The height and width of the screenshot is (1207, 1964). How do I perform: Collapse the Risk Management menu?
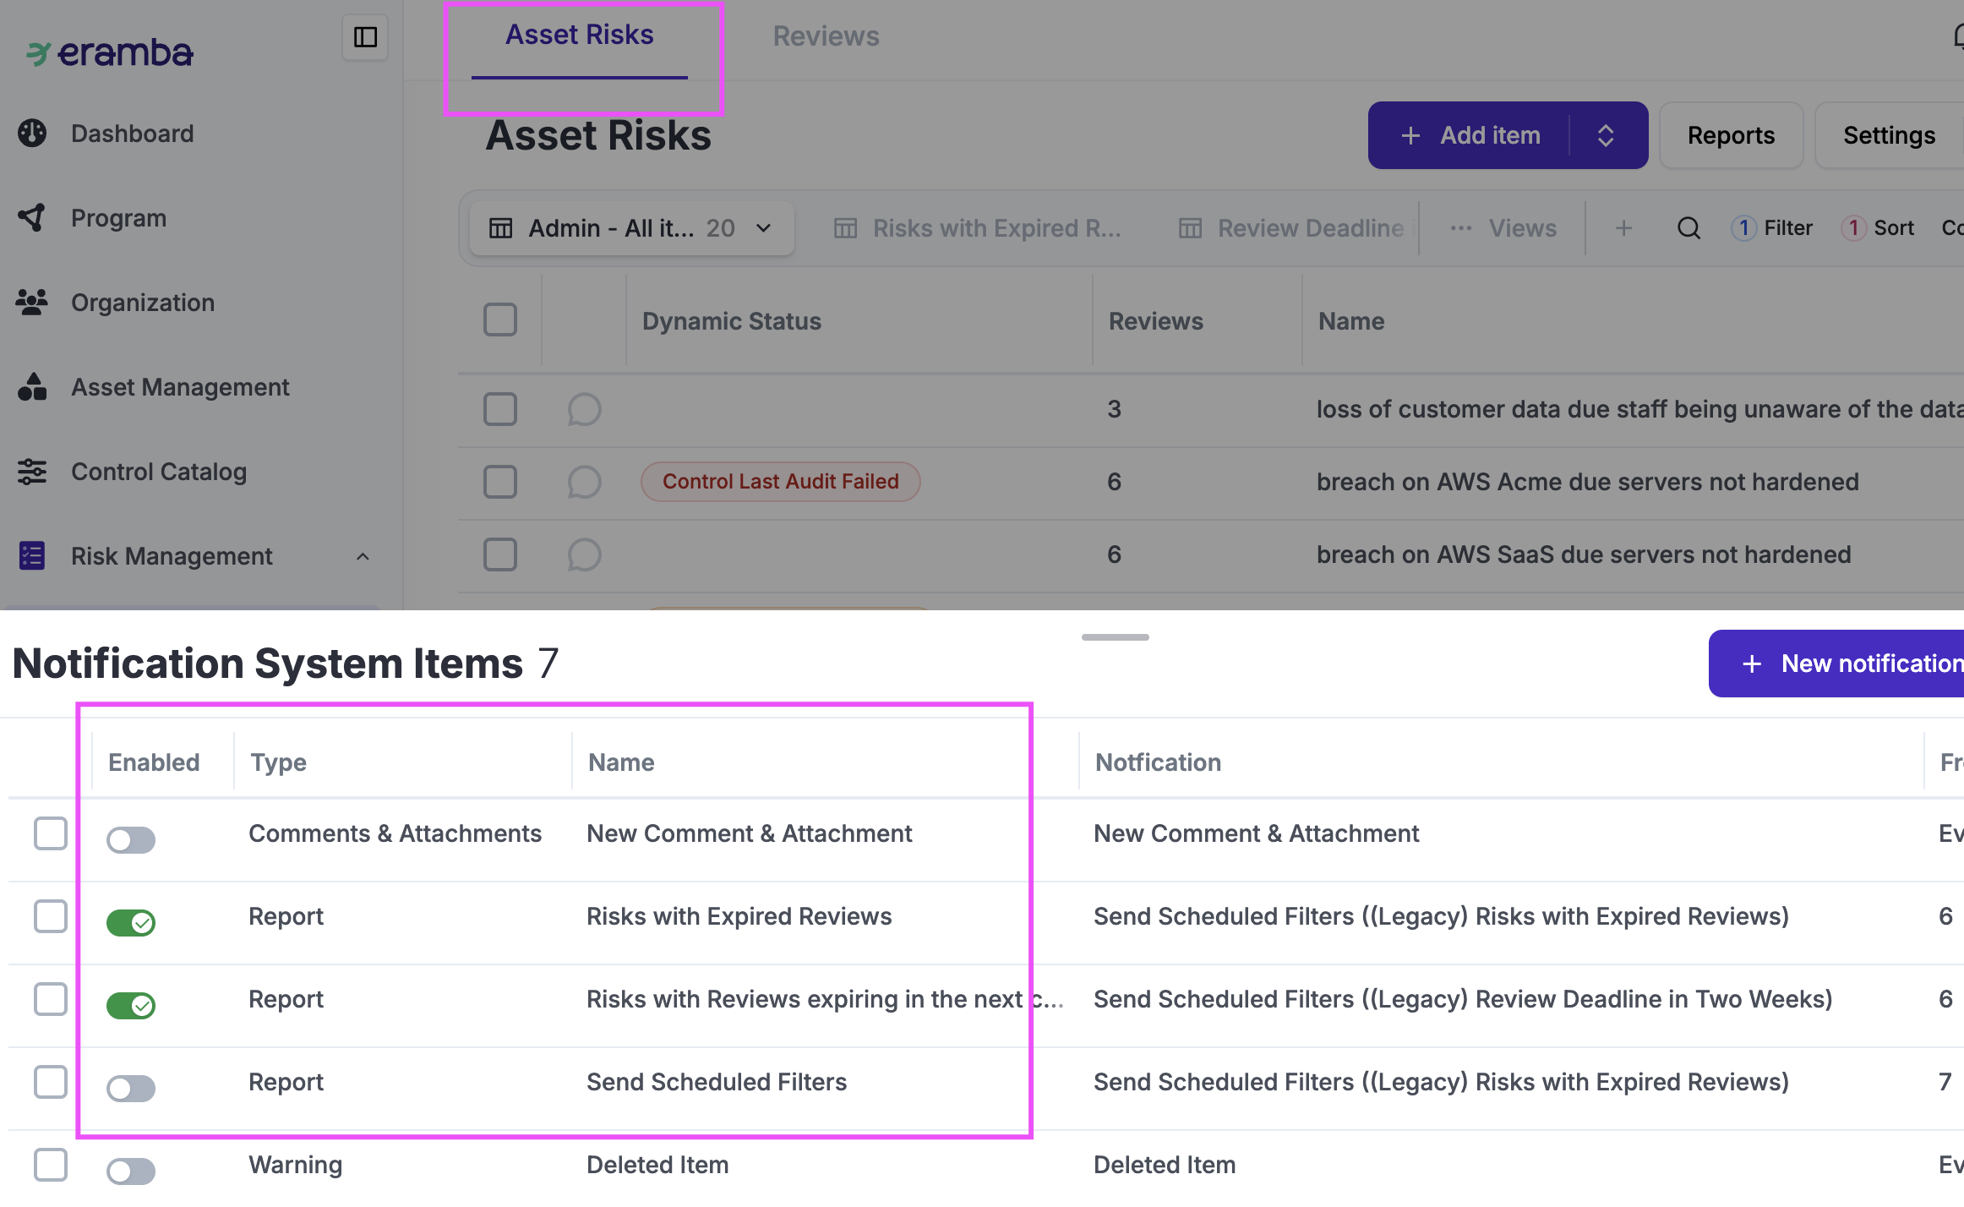click(x=363, y=556)
